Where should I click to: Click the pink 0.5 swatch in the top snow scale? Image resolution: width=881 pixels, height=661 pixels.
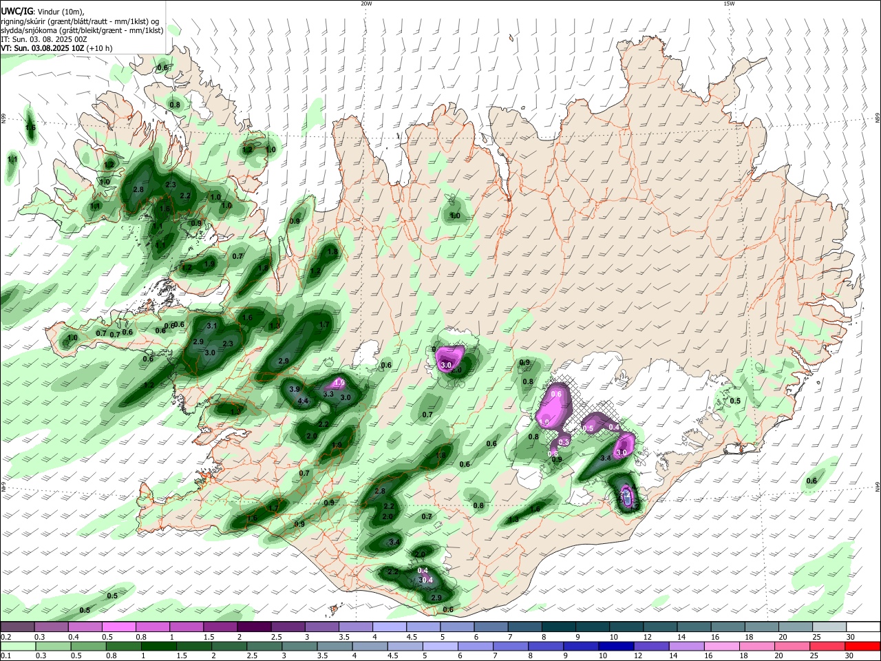(118, 627)
